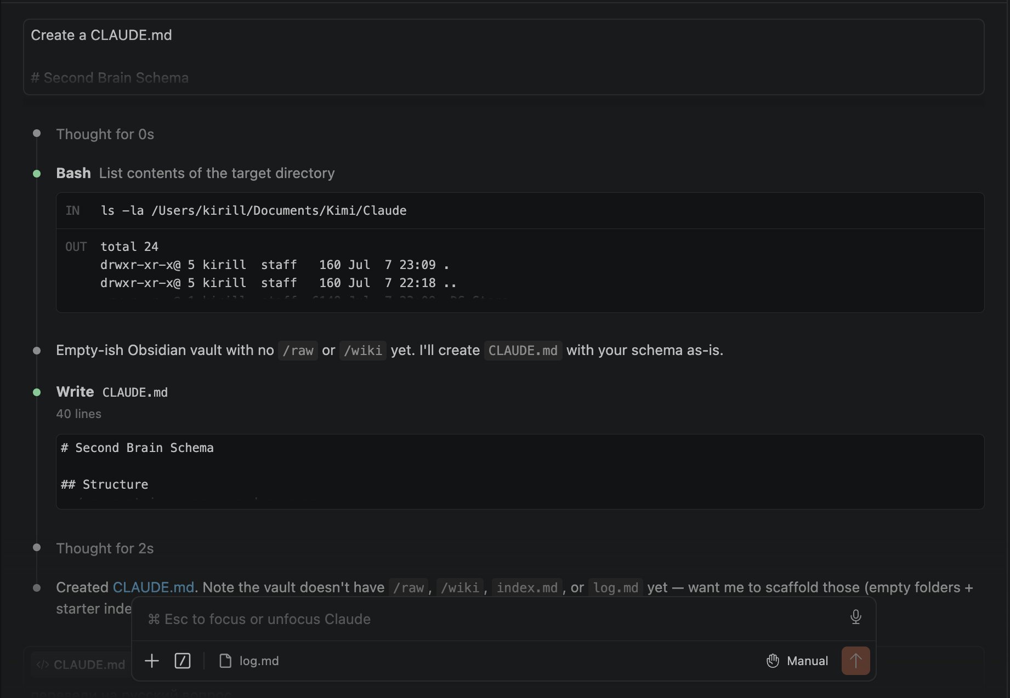Click the log.md file chip
1010x698 pixels.
249,661
